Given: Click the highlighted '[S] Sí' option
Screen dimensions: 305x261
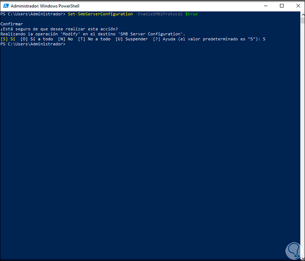Looking at the screenshot, I should (8, 39).
